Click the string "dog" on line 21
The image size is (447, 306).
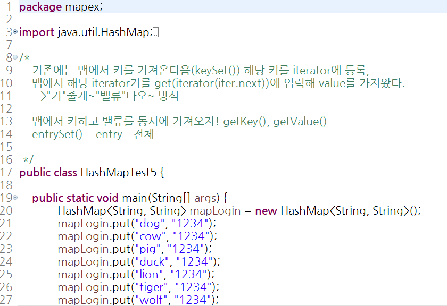coord(149,224)
